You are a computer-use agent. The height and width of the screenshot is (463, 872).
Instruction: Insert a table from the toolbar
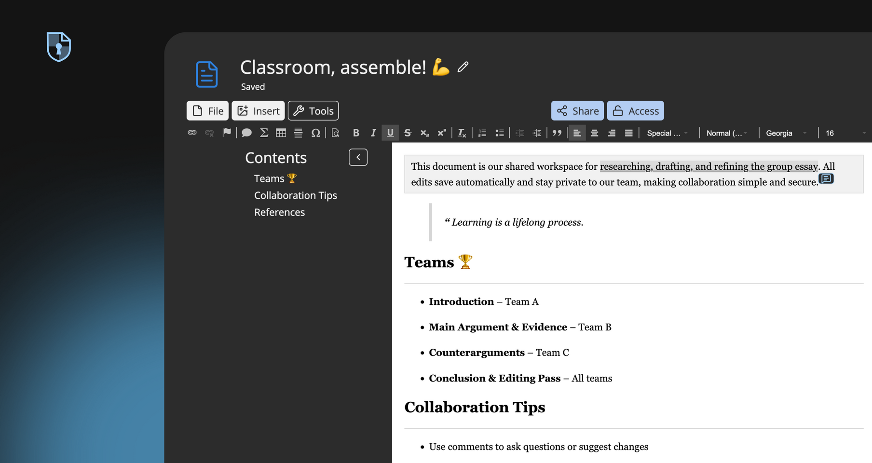(281, 133)
